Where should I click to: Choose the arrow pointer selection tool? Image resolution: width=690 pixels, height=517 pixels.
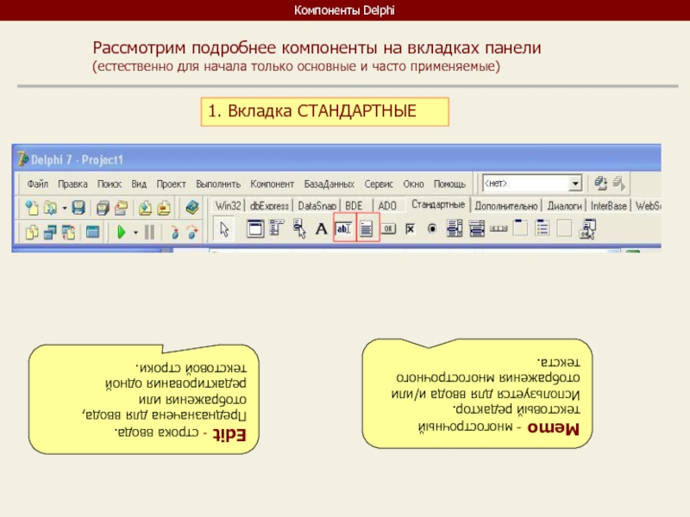pos(224,229)
